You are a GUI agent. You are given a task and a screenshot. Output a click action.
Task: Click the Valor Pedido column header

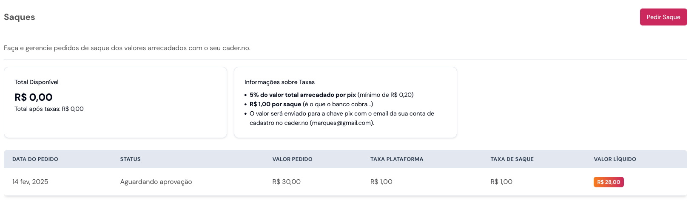pos(292,159)
